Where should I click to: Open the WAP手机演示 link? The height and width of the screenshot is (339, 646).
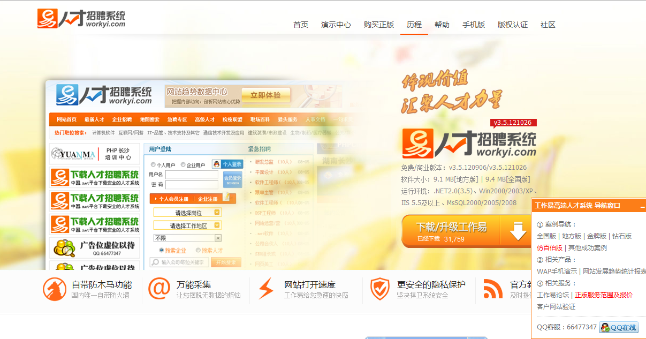point(557,272)
